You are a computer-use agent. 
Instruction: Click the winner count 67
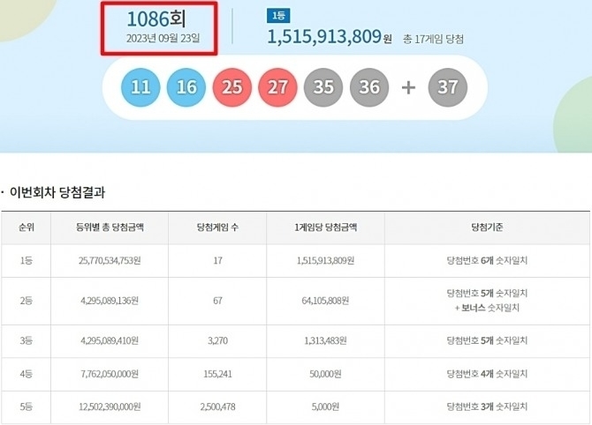point(218,301)
